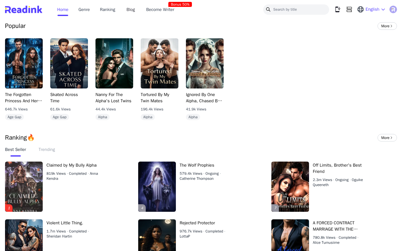Open Off Limits, Brother's Best Friend cover
402x251 pixels.
[x=290, y=187]
